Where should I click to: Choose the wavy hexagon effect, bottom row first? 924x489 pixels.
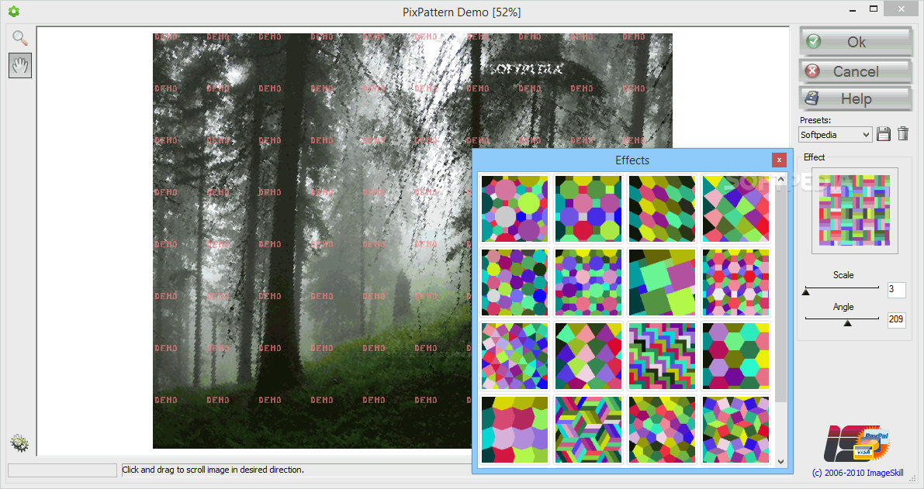(x=514, y=429)
